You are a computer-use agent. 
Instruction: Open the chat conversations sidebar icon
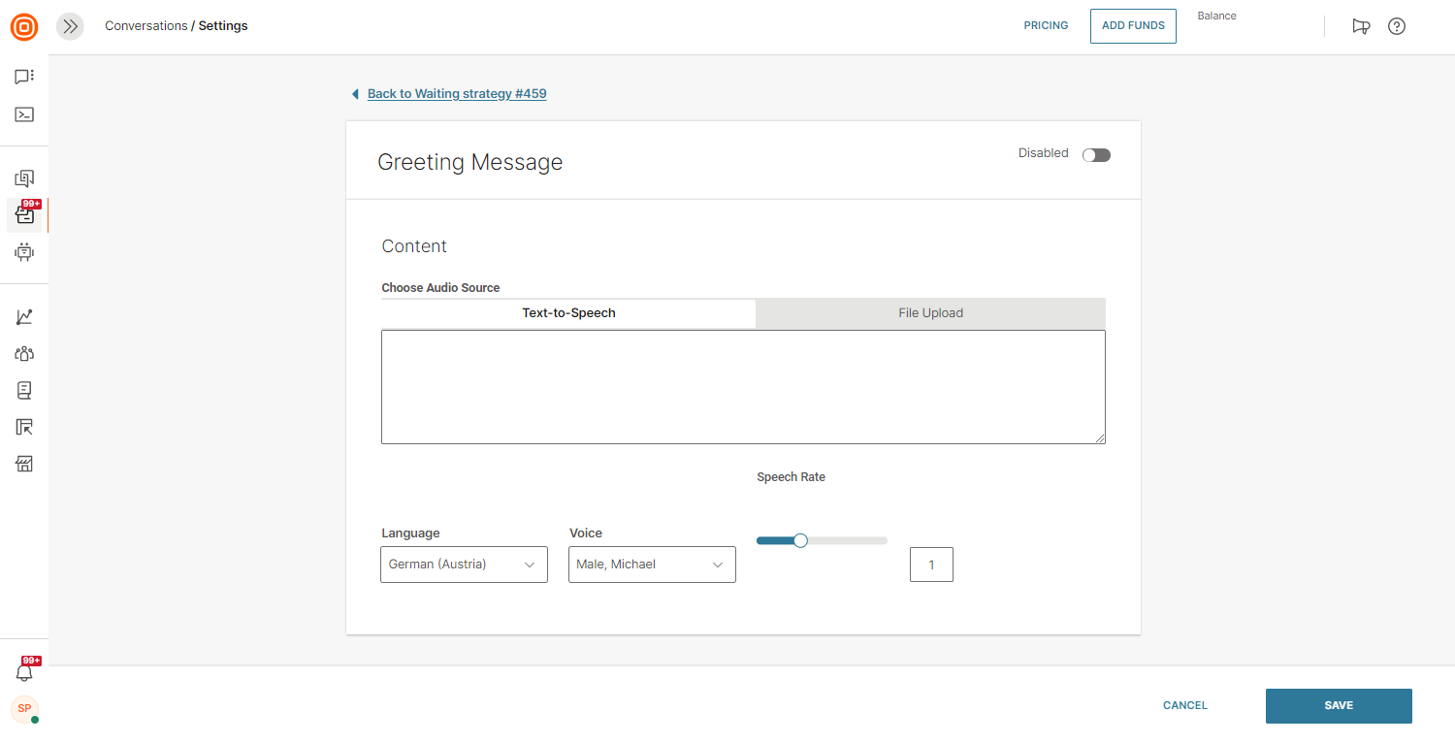(x=24, y=77)
